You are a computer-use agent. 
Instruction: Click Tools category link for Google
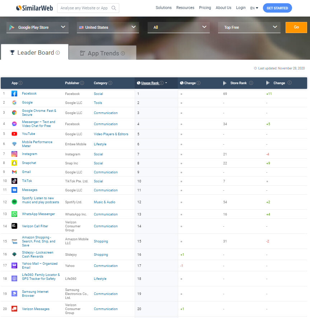(x=98, y=103)
